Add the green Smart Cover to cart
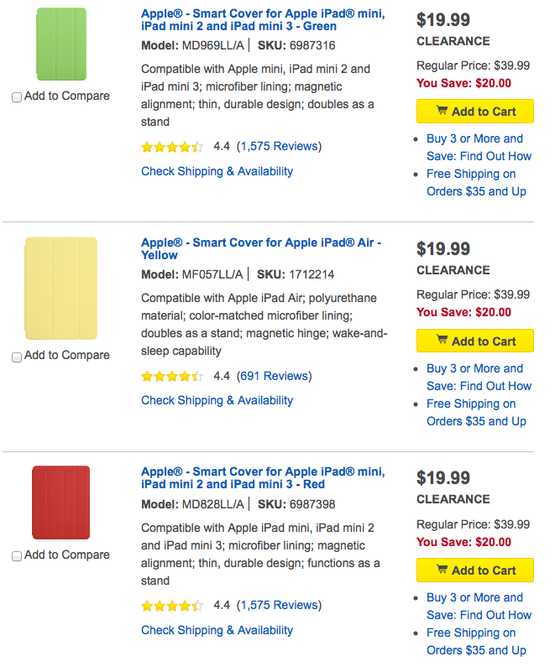 (475, 112)
